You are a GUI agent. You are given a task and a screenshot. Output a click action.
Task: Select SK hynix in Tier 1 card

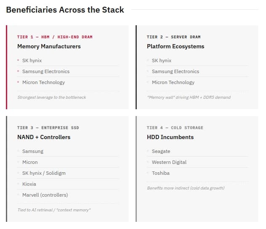click(32, 61)
